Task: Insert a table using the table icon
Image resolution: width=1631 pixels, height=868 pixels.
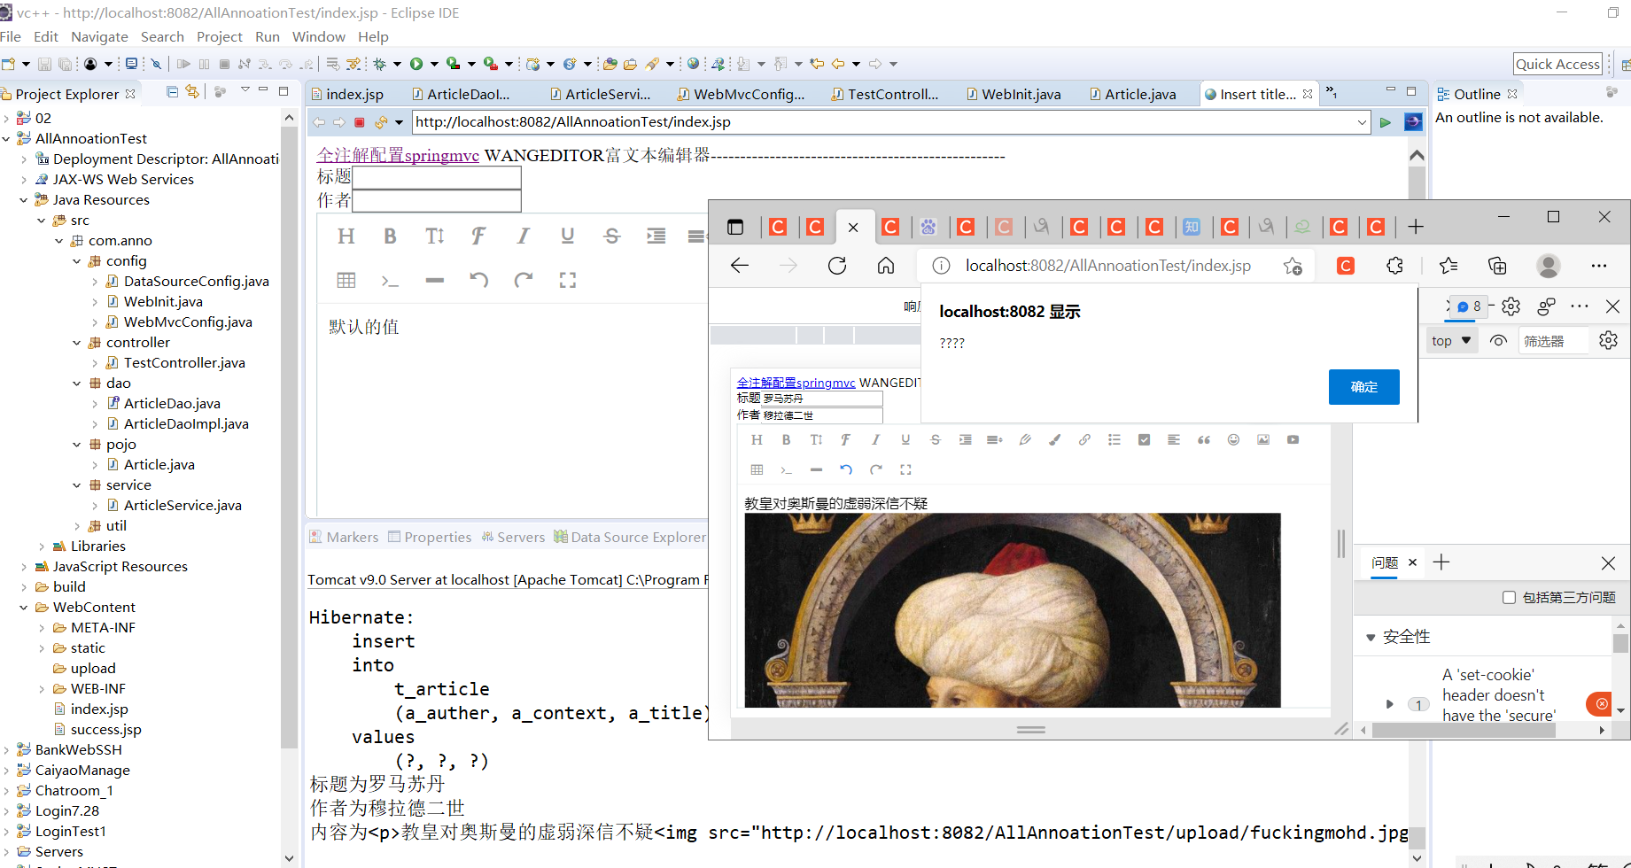Action: 757,469
